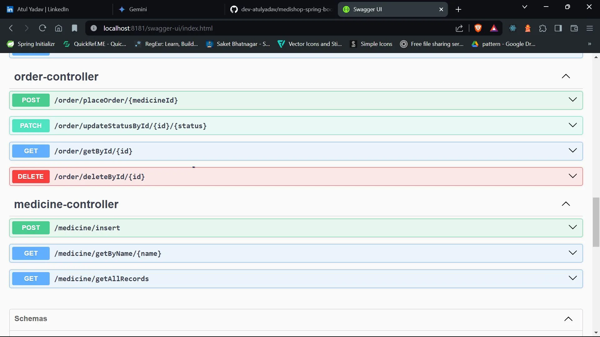The height and width of the screenshot is (337, 600).
Task: Click the order-controller heading text
Action: tap(56, 77)
